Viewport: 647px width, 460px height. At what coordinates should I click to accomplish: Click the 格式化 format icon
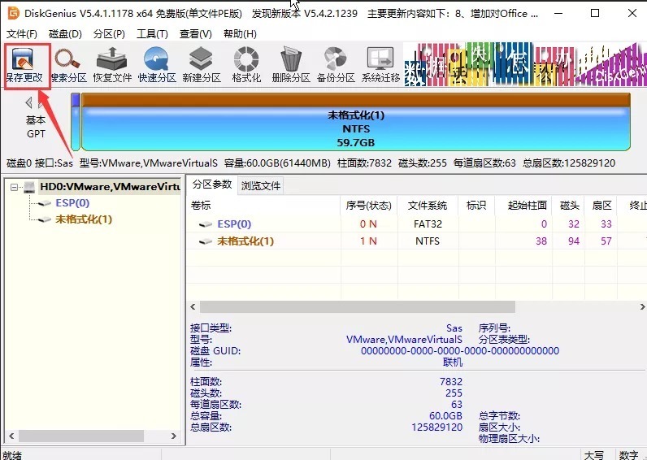pyautogui.click(x=246, y=65)
